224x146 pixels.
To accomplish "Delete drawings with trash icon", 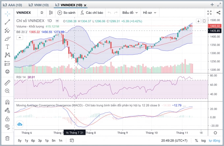I will (x=7, y=138).
